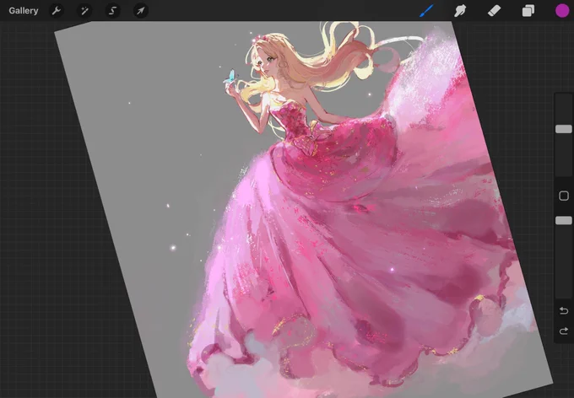Viewport: 574px width, 398px height.
Task: Activate the Transform arrow tool
Action: pyautogui.click(x=141, y=11)
